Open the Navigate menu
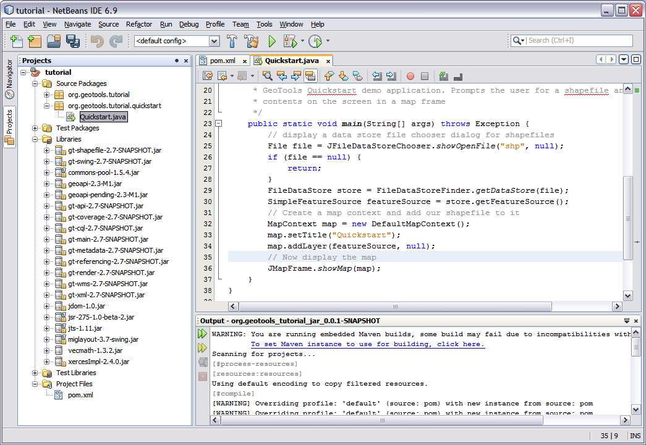This screenshot has height=445, width=646. (x=77, y=24)
